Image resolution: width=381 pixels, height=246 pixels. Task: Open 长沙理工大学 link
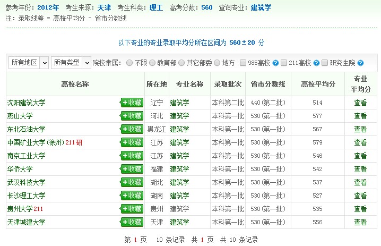coord(26,196)
